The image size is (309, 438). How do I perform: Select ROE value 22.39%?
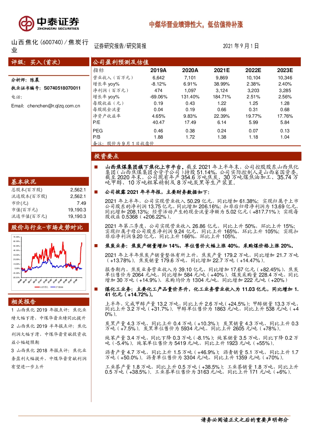coord(222,116)
